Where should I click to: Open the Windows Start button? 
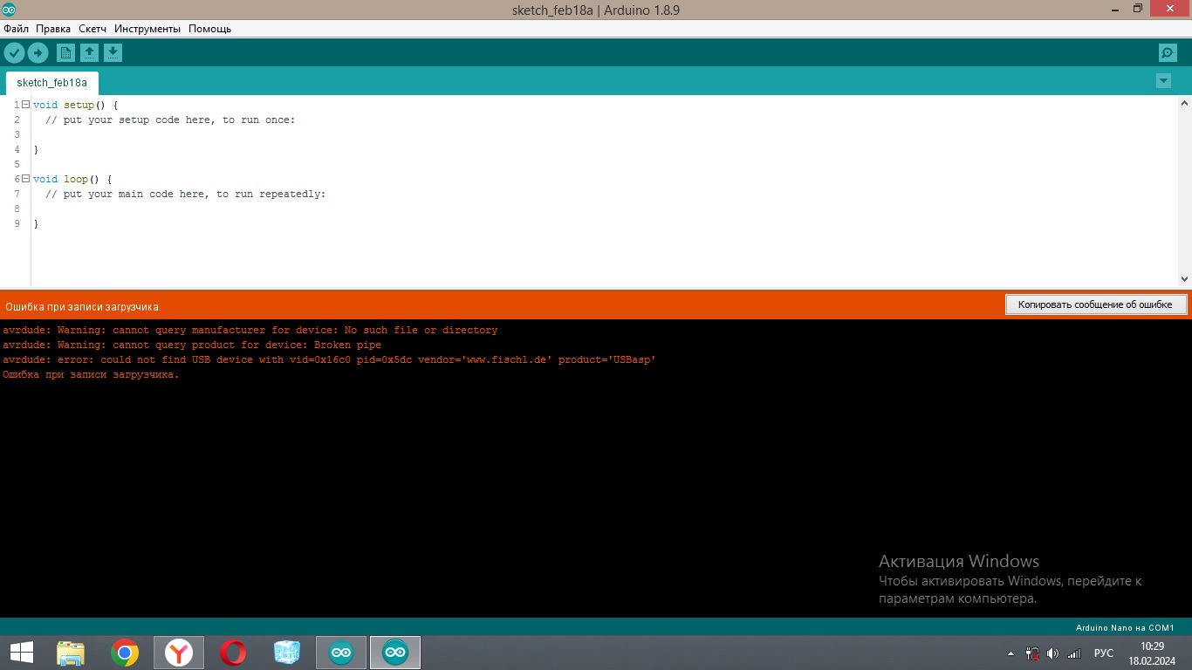point(22,653)
